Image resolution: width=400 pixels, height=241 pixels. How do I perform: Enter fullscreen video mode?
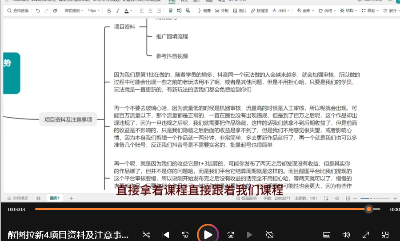coord(366,235)
